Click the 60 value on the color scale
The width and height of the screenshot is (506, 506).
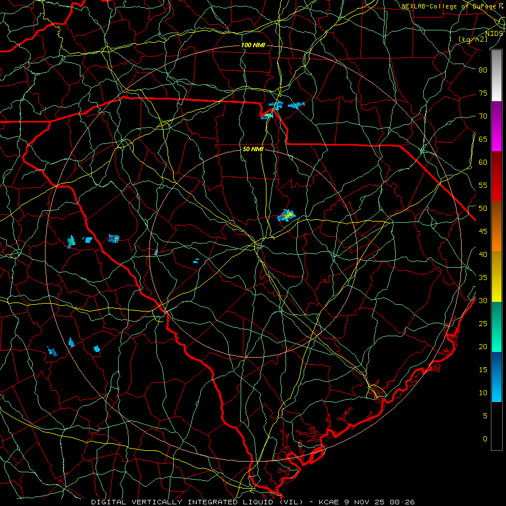point(483,162)
